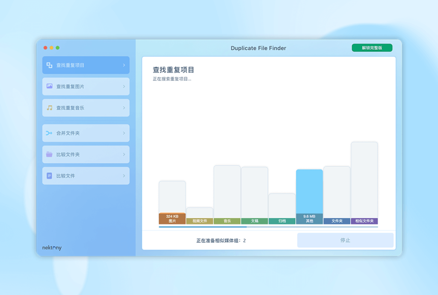This screenshot has width=438, height=295.
Task: Select 查找重复音乐 menu item
Action: click(86, 107)
